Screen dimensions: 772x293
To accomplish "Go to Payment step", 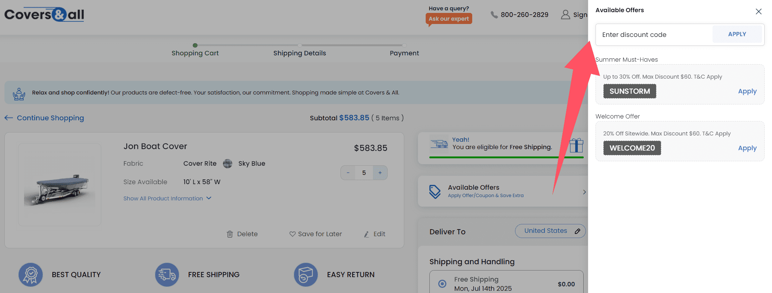I will click(404, 53).
